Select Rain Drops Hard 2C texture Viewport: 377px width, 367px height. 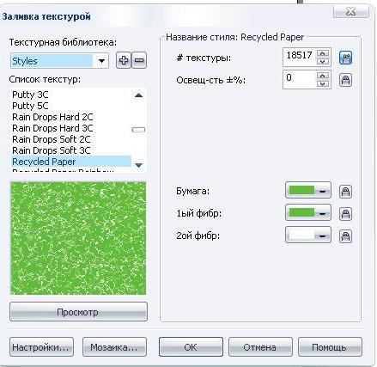click(x=71, y=117)
